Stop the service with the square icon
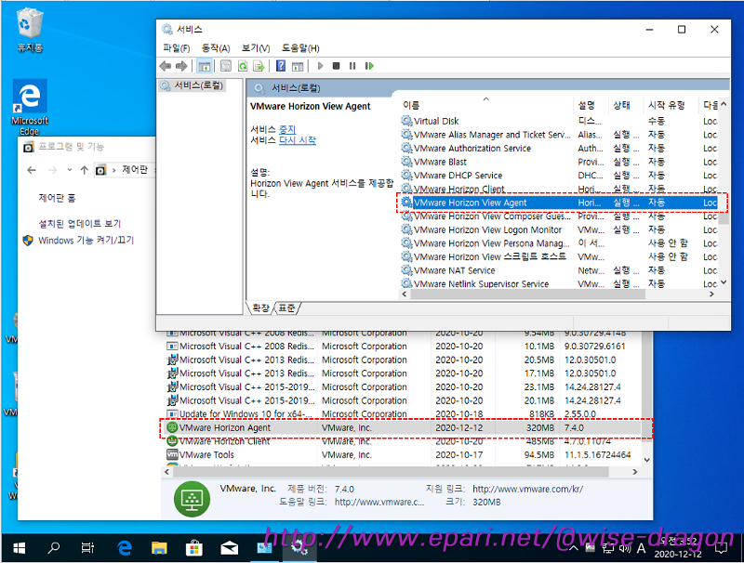Viewport: 744px width, 563px height. [x=336, y=66]
